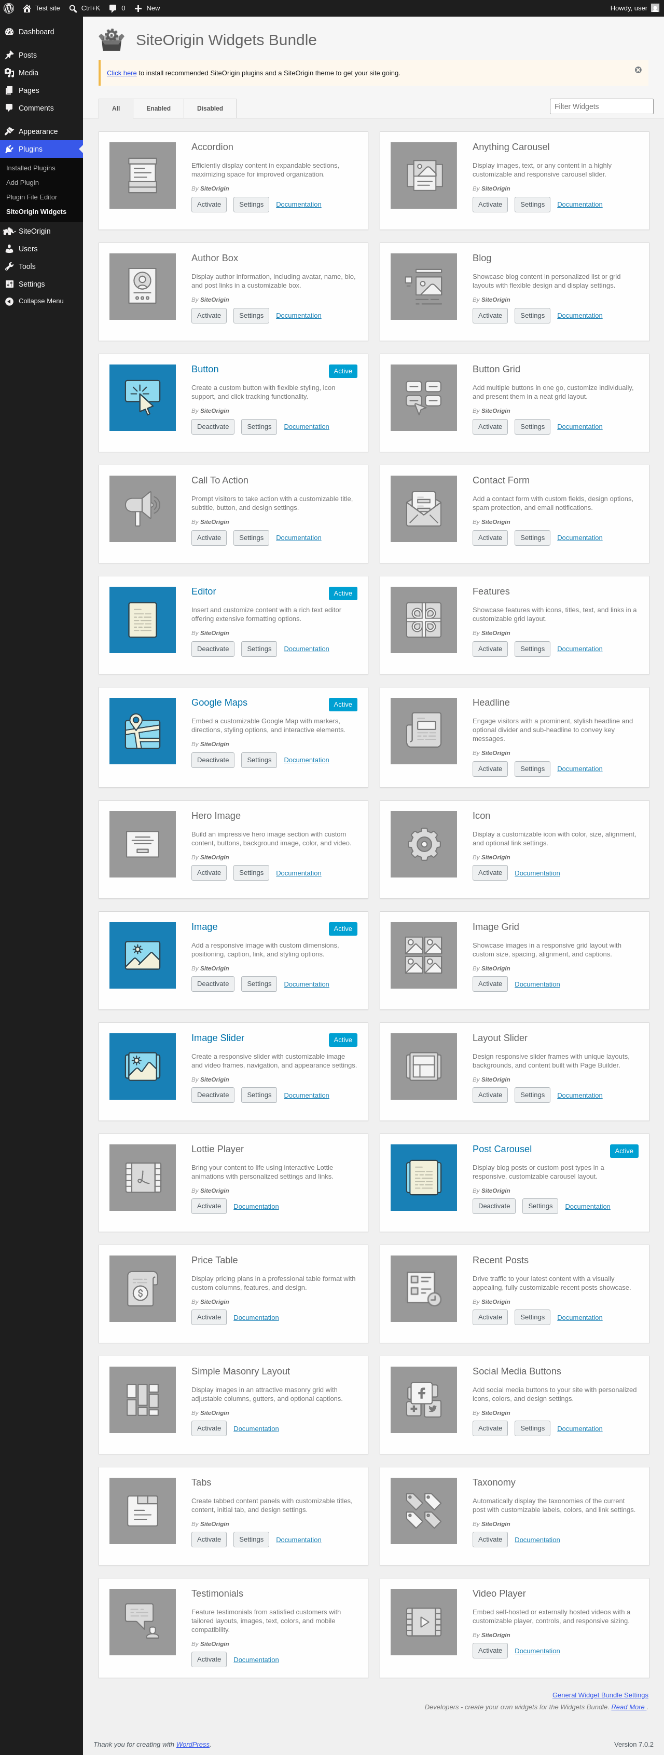Follow the Read More developers link

(x=628, y=1707)
